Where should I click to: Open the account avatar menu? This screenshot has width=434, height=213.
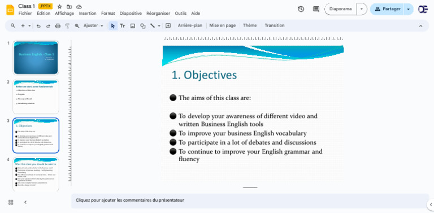[x=423, y=9]
